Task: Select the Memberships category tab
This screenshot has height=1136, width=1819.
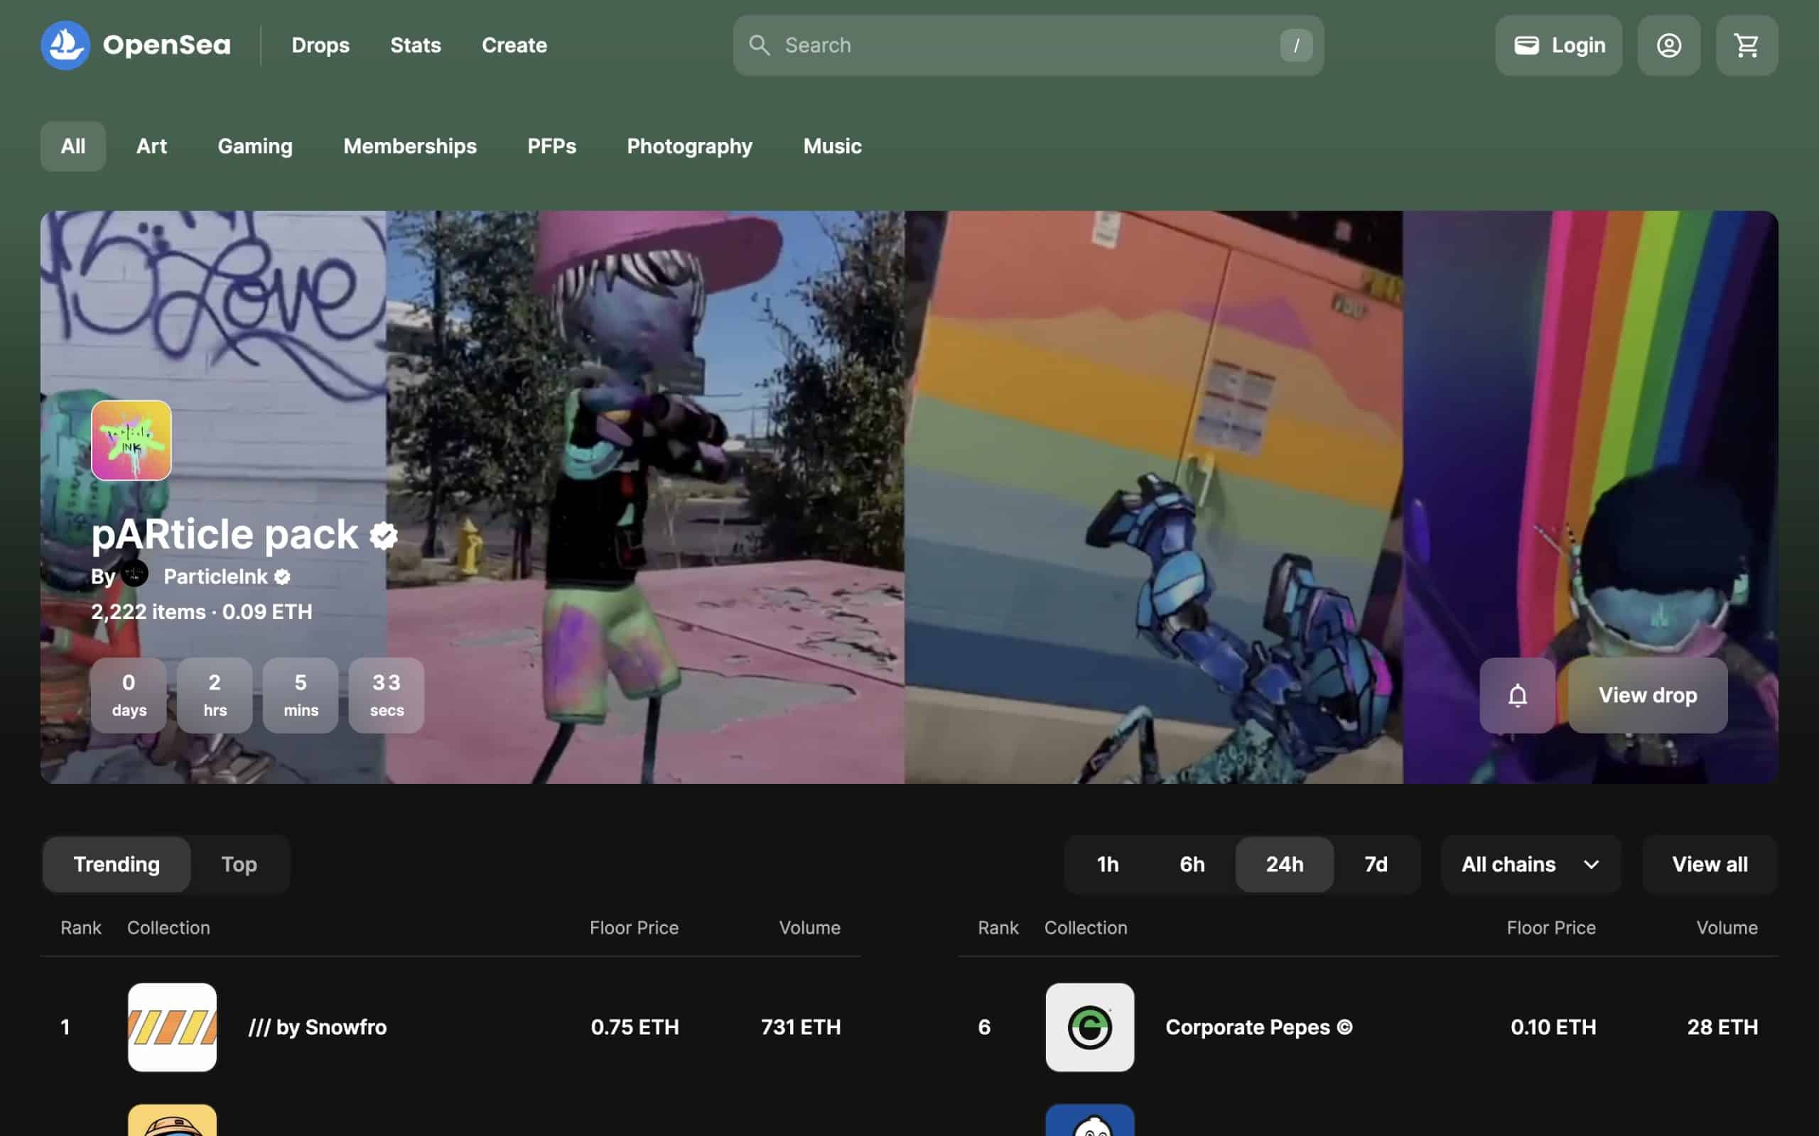Action: [410, 146]
